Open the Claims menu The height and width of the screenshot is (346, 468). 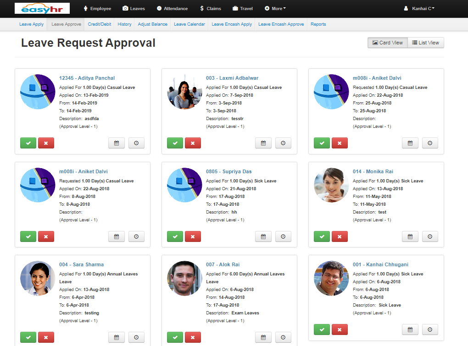211,8
